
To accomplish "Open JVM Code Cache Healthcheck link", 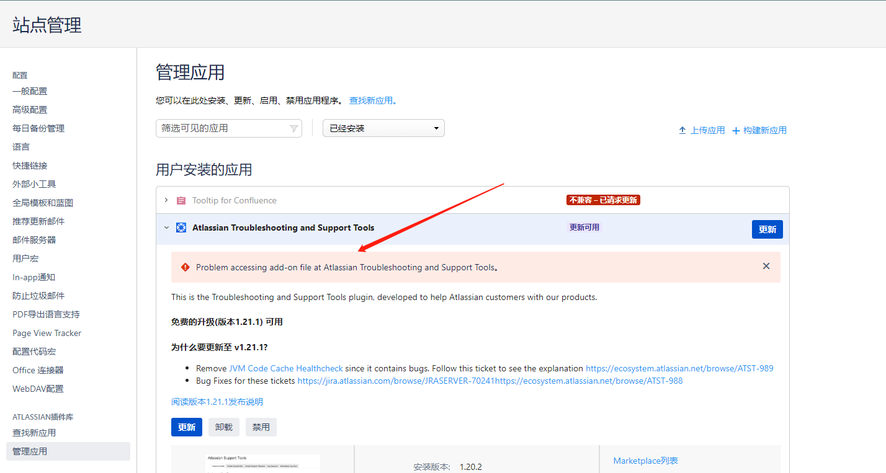I will 286,368.
